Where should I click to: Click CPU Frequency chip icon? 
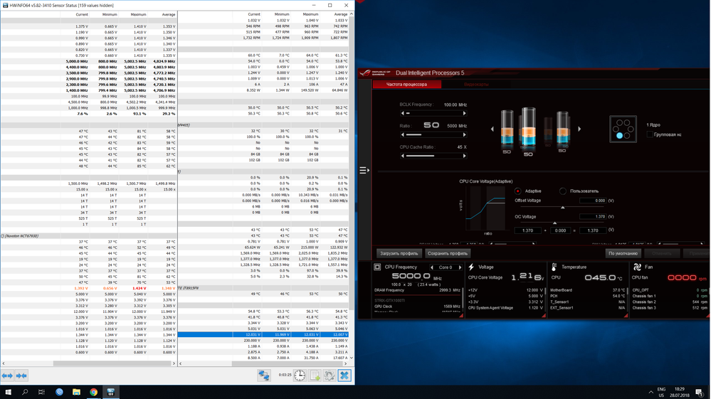[x=377, y=267]
